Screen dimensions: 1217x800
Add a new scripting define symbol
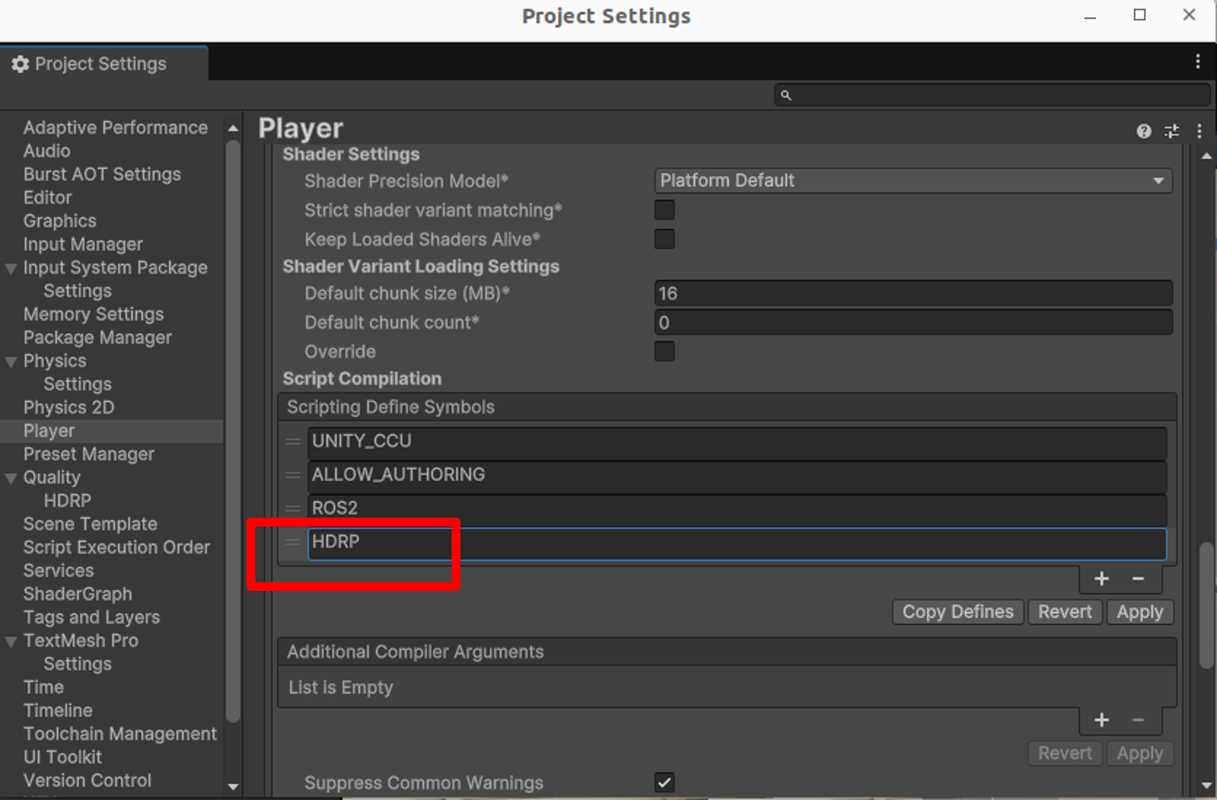point(1101,579)
